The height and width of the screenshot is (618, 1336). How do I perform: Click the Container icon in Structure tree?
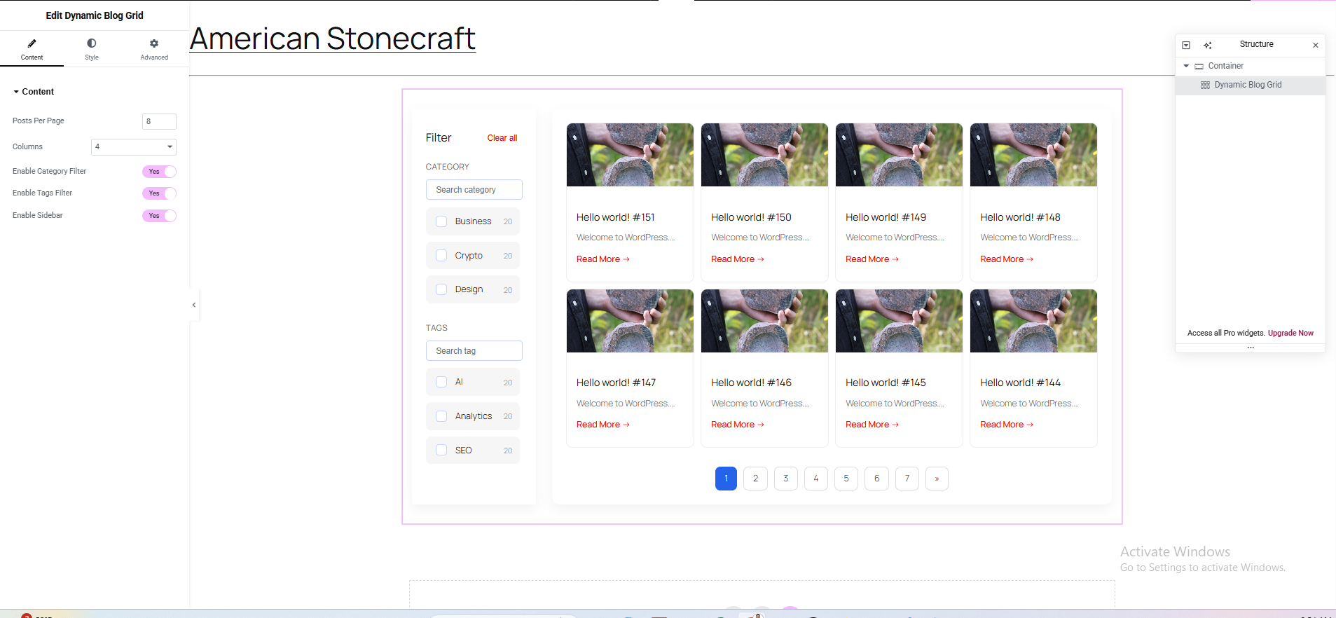tap(1199, 67)
